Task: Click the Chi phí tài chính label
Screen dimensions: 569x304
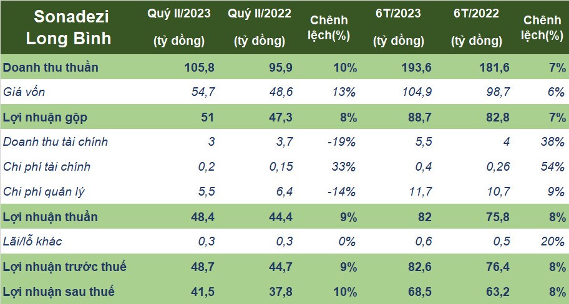Action: coord(46,167)
